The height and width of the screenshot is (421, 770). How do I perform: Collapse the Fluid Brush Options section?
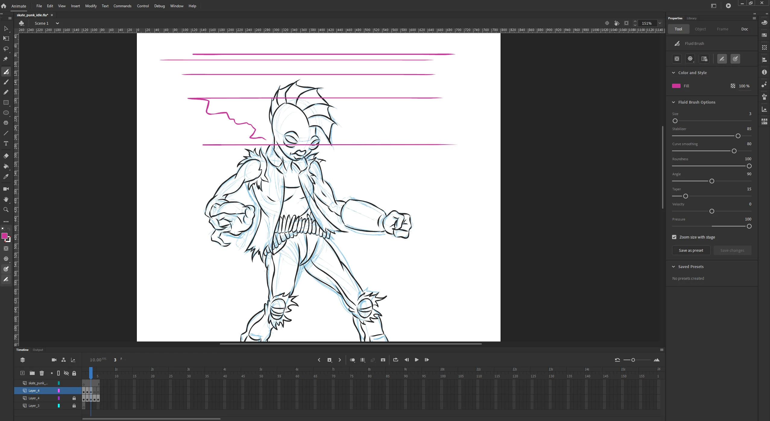tap(674, 102)
